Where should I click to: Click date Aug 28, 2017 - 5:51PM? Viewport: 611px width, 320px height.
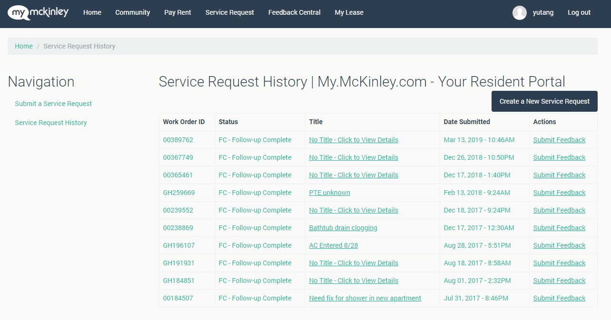point(477,245)
